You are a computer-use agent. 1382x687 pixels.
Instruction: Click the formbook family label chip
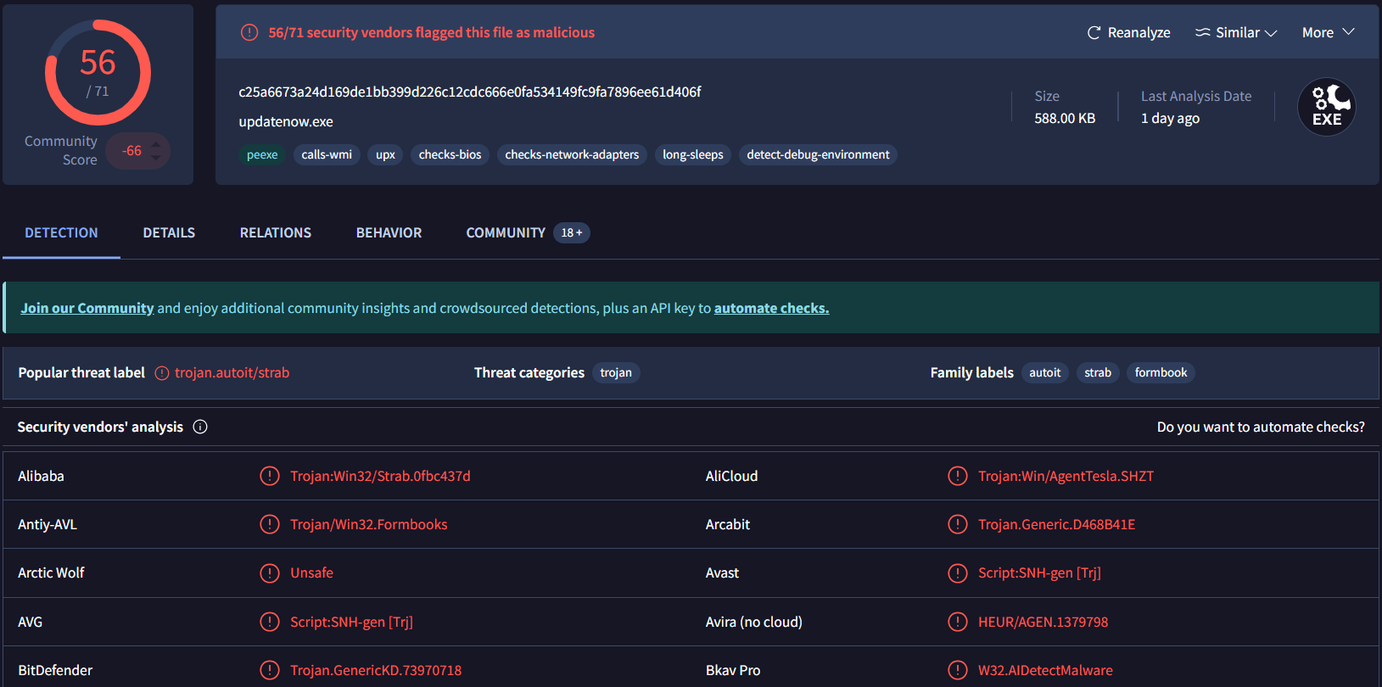point(1161,372)
